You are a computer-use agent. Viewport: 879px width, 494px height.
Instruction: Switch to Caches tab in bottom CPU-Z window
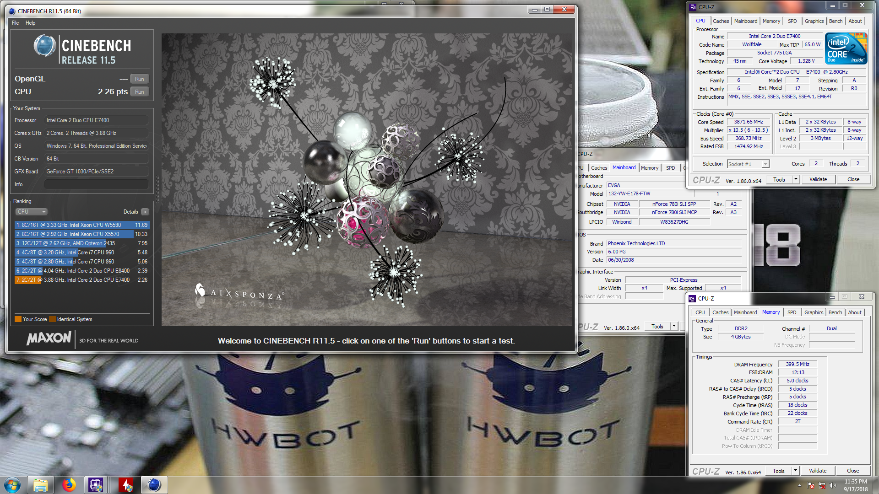721,312
